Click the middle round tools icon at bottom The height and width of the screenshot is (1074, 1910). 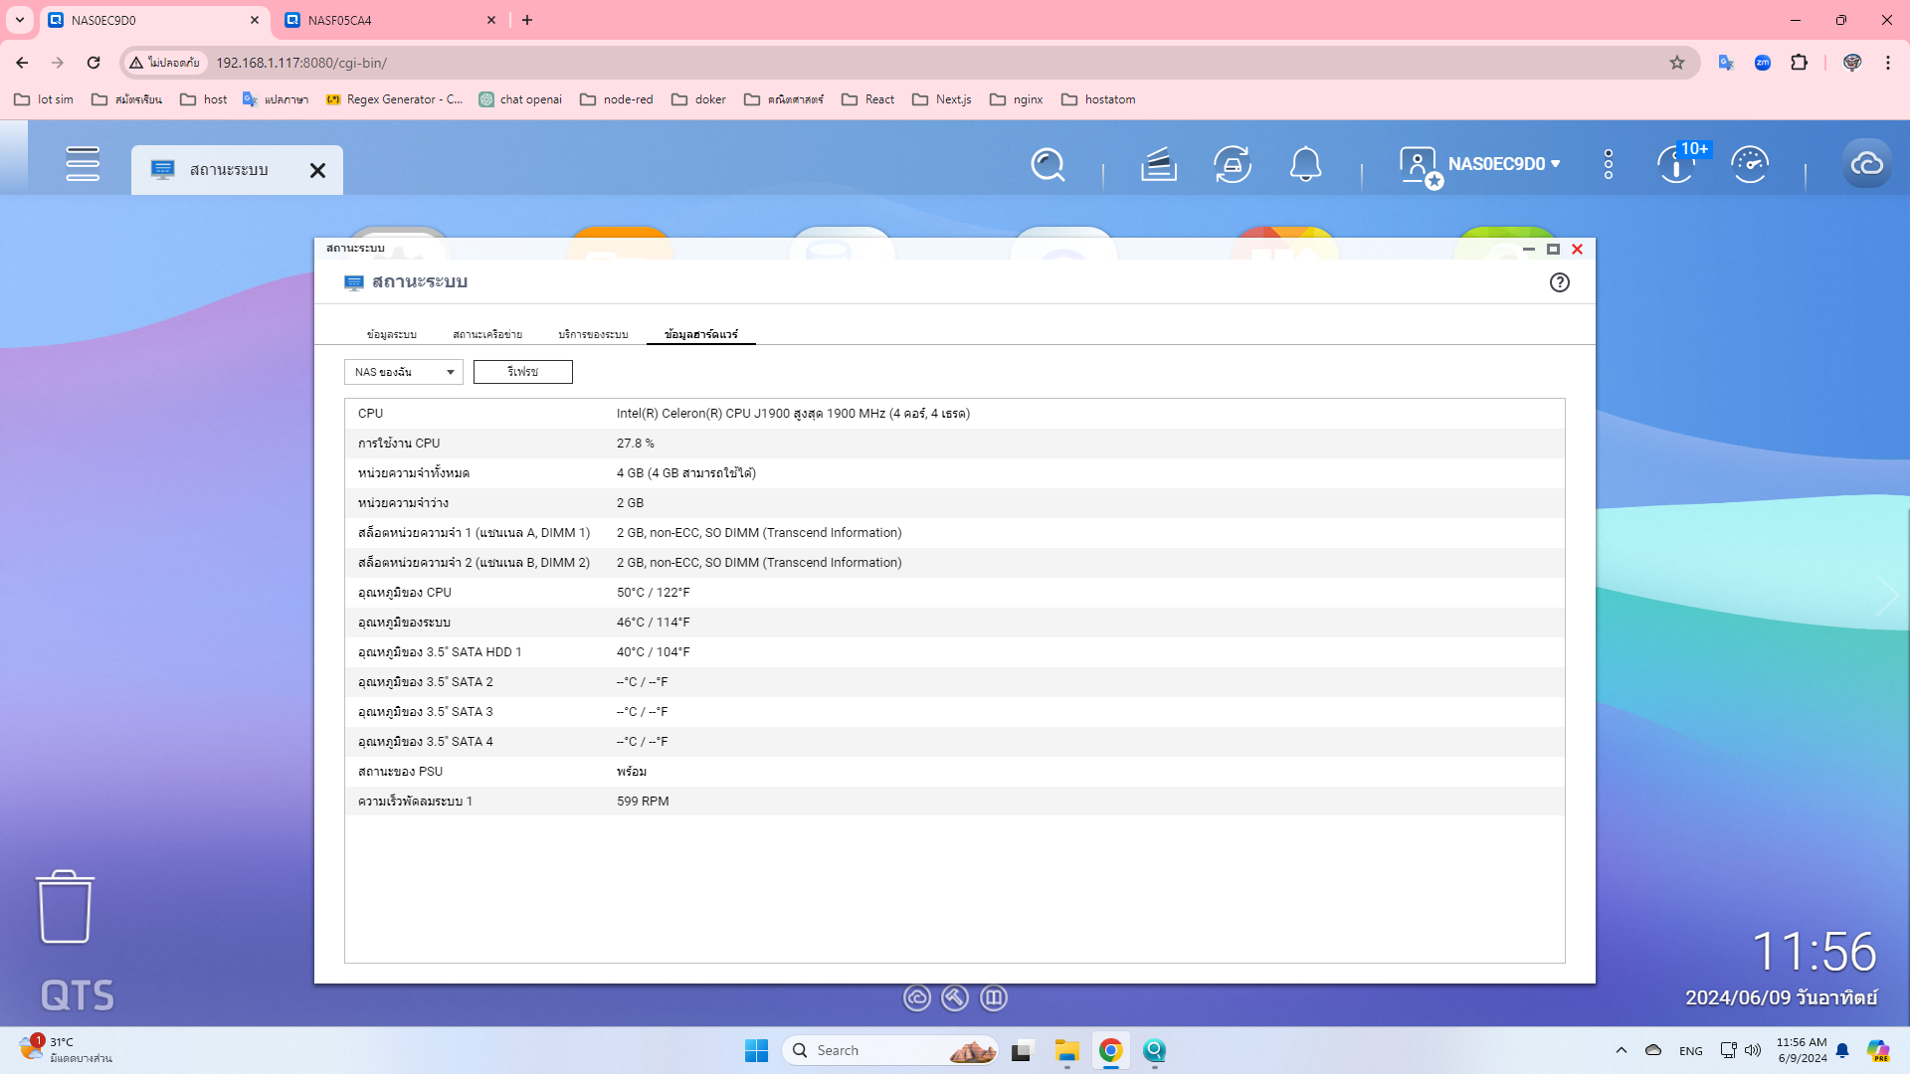click(955, 997)
